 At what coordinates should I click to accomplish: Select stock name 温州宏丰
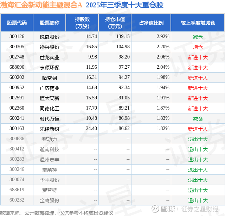[x=50, y=160]
